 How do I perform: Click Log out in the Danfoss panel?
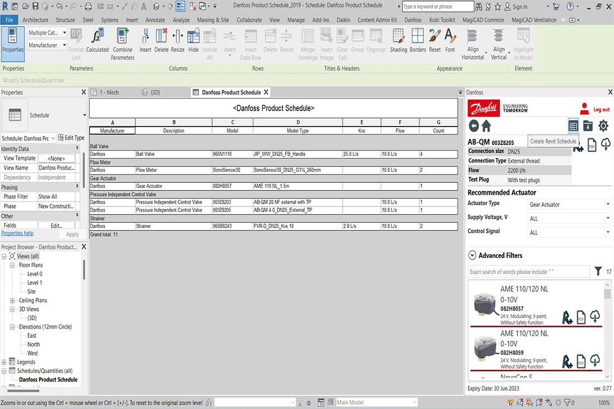(x=601, y=108)
